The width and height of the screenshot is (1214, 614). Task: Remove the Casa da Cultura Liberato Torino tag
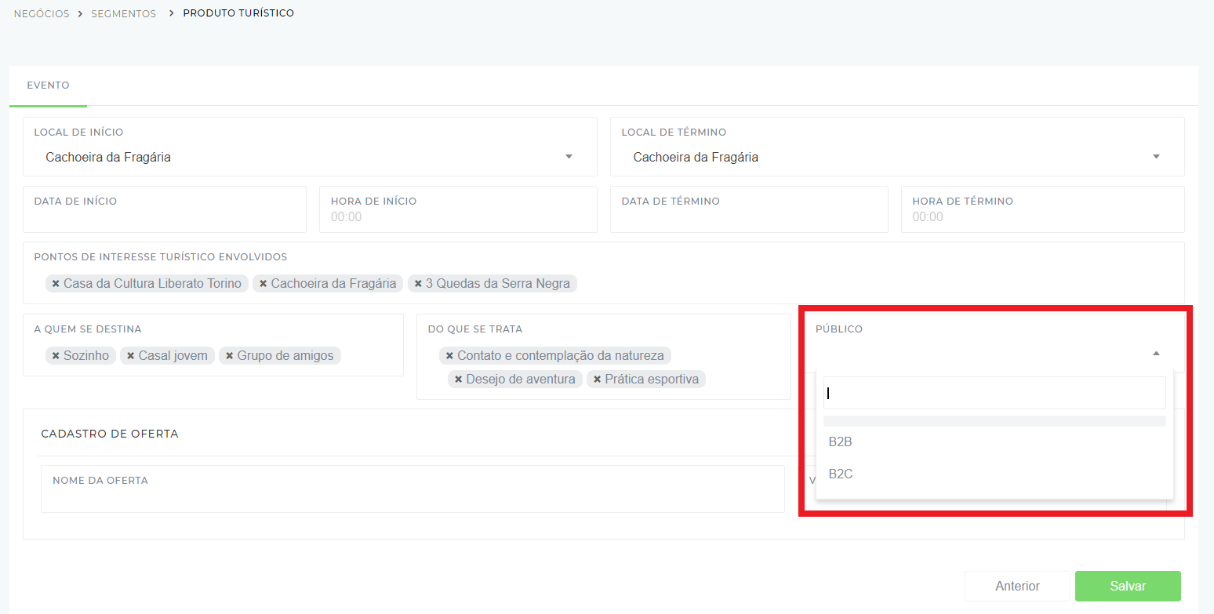(56, 284)
